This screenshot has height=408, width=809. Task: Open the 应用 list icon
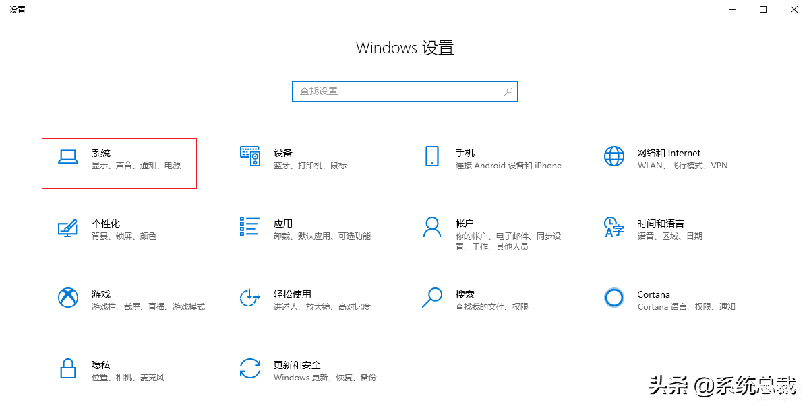click(x=250, y=226)
